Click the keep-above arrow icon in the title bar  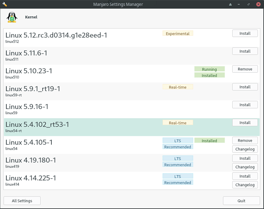point(231,4)
